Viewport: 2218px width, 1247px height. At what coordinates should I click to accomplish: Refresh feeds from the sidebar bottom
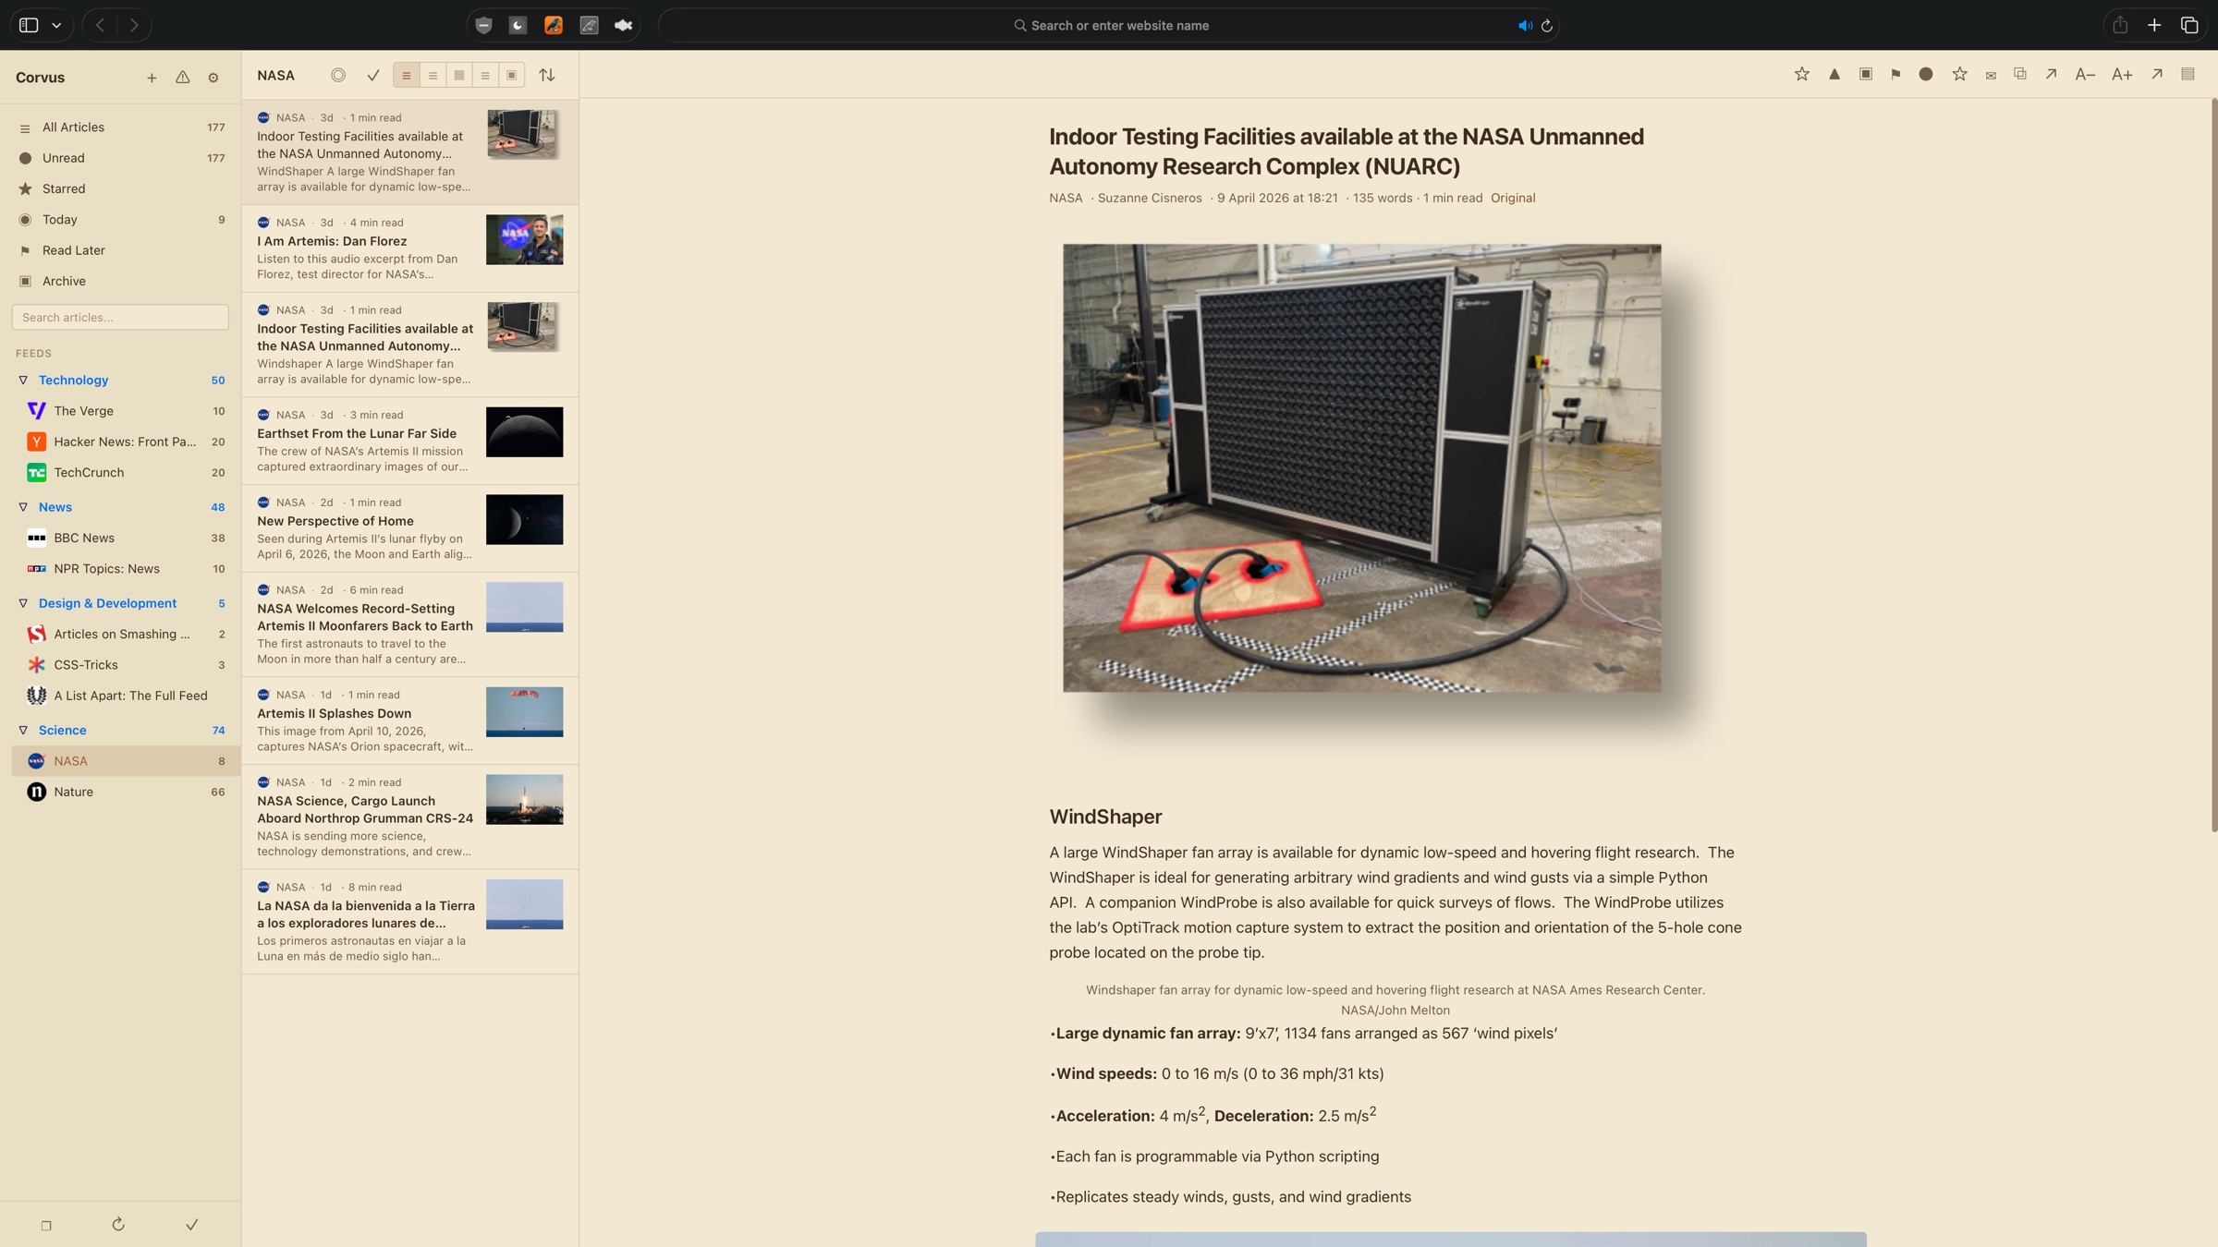119,1225
